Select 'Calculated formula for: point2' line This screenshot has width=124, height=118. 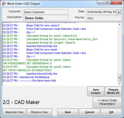click(x=37, y=67)
